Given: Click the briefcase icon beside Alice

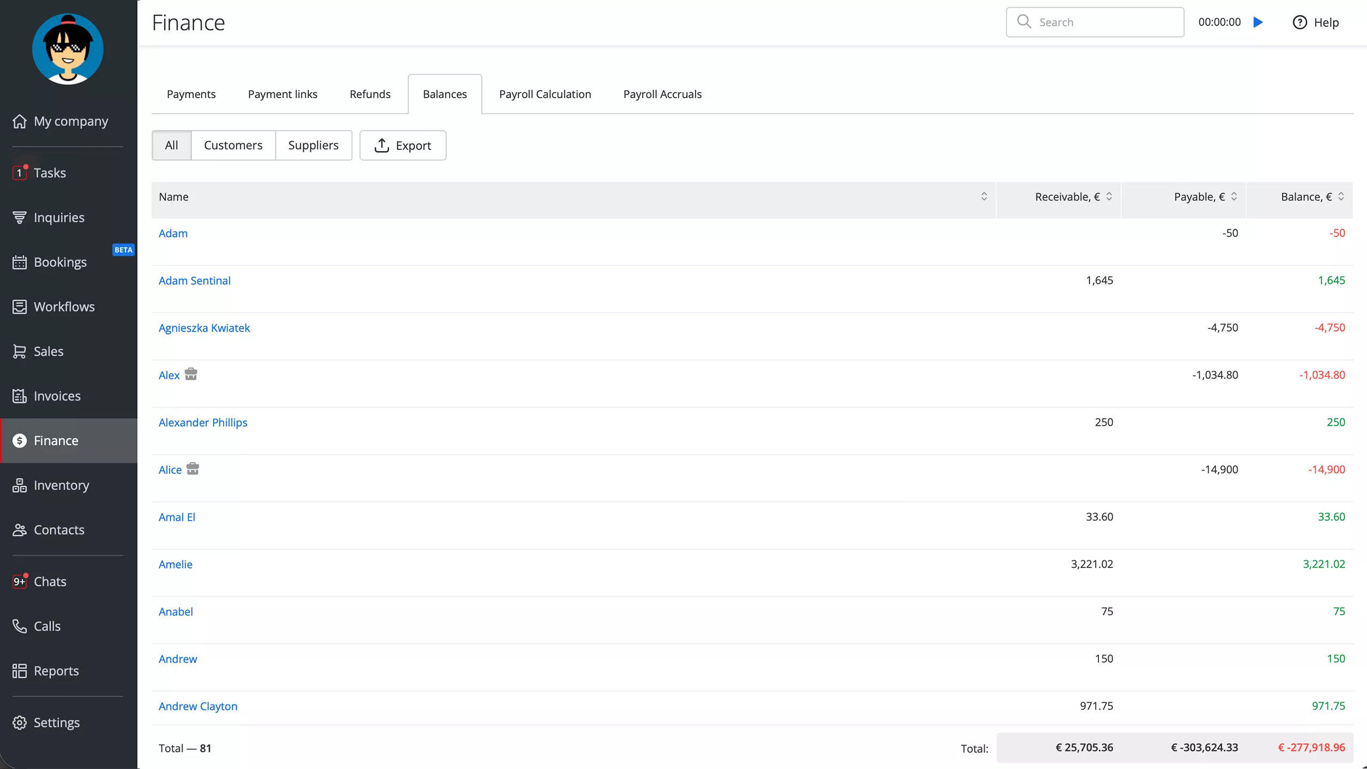Looking at the screenshot, I should tap(193, 468).
